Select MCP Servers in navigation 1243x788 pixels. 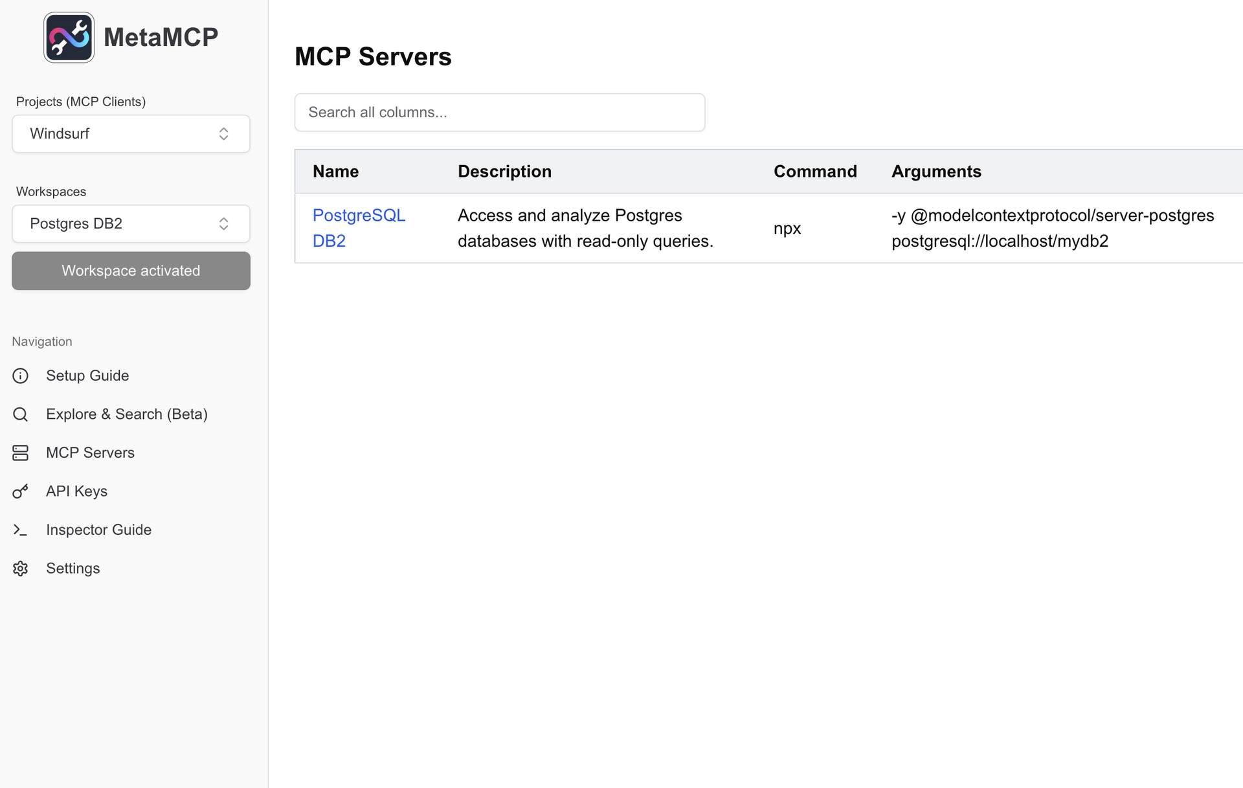(x=90, y=453)
